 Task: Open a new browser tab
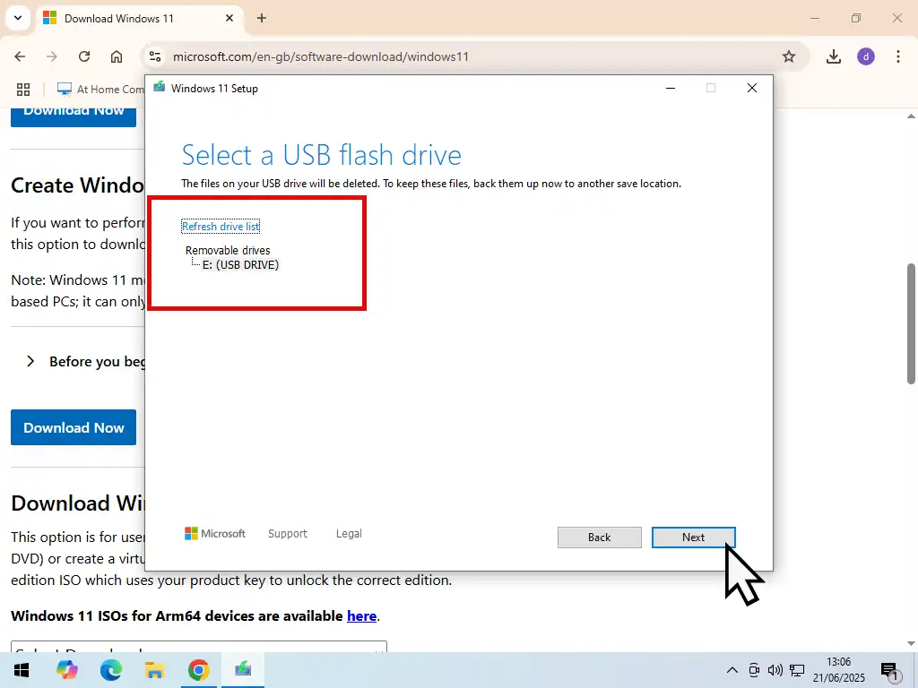pyautogui.click(x=262, y=18)
